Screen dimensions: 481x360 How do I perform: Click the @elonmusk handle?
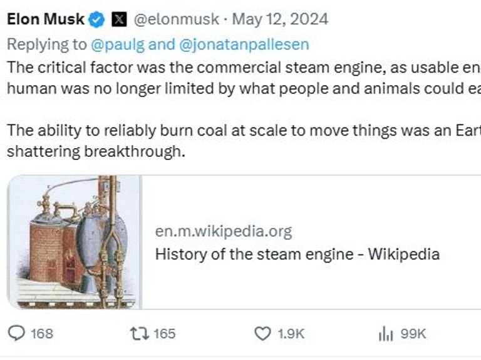(177, 19)
